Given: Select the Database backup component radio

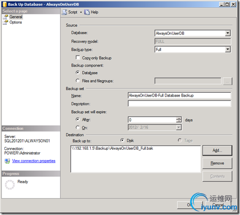Looking at the screenshot, I should click(78, 72).
